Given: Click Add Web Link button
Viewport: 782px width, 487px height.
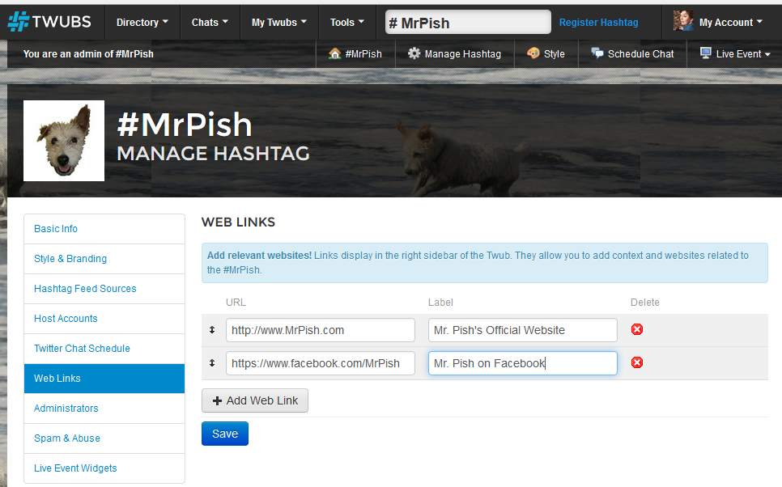Looking at the screenshot, I should [x=255, y=400].
